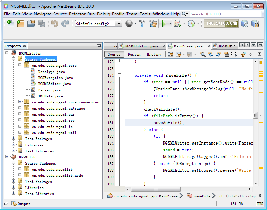Expand the cn.edu.suda.ngsml.gui package
Image resolution: width=267 pixels, height=210 pixels.
(x=20, y=114)
